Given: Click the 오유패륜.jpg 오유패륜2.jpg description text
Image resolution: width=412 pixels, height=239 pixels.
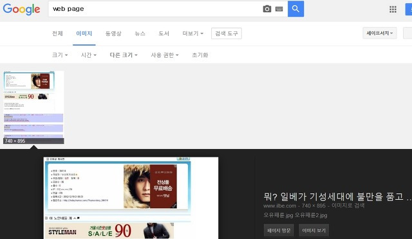Looking at the screenshot, I should [x=295, y=215].
